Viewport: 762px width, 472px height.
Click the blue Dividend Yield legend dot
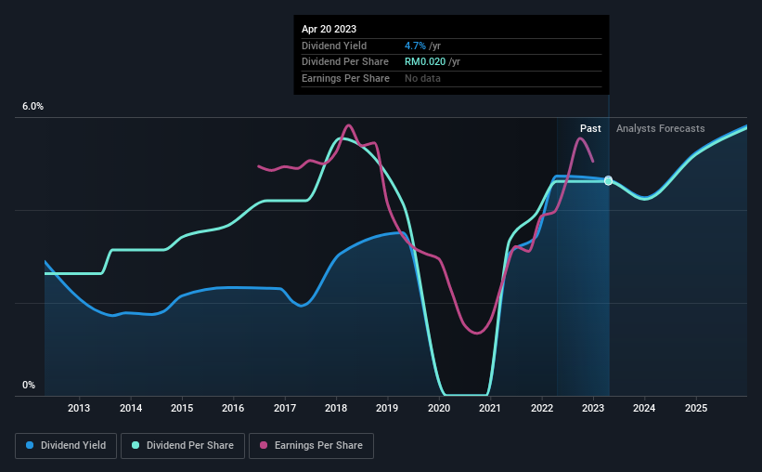coord(30,445)
